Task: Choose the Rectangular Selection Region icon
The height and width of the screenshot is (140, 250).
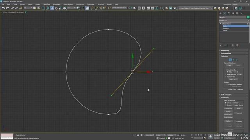Action: pos(43,8)
